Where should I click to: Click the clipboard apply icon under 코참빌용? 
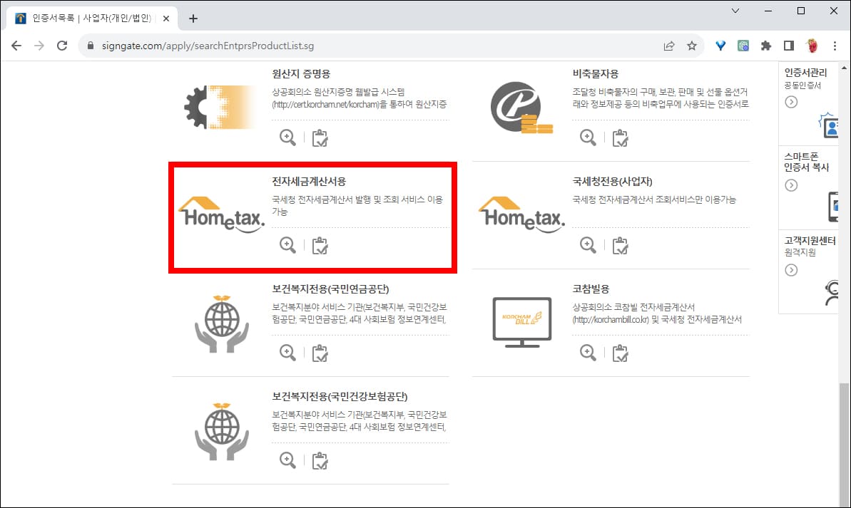point(620,352)
